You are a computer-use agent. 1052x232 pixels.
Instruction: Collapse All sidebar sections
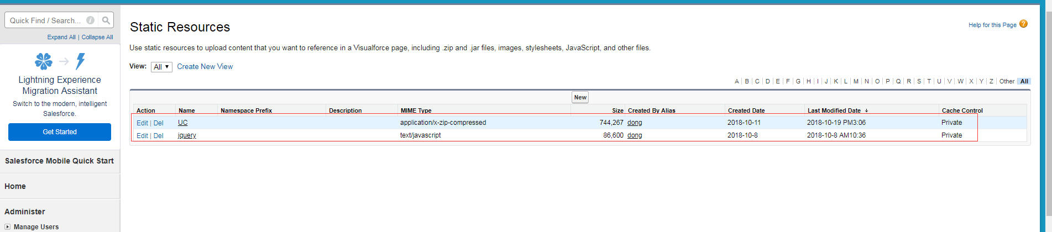97,37
